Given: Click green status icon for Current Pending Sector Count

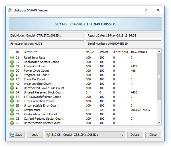Looking at the screenshot, I should point(12,118).
